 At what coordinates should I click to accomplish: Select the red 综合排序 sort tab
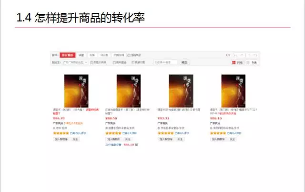68,55
